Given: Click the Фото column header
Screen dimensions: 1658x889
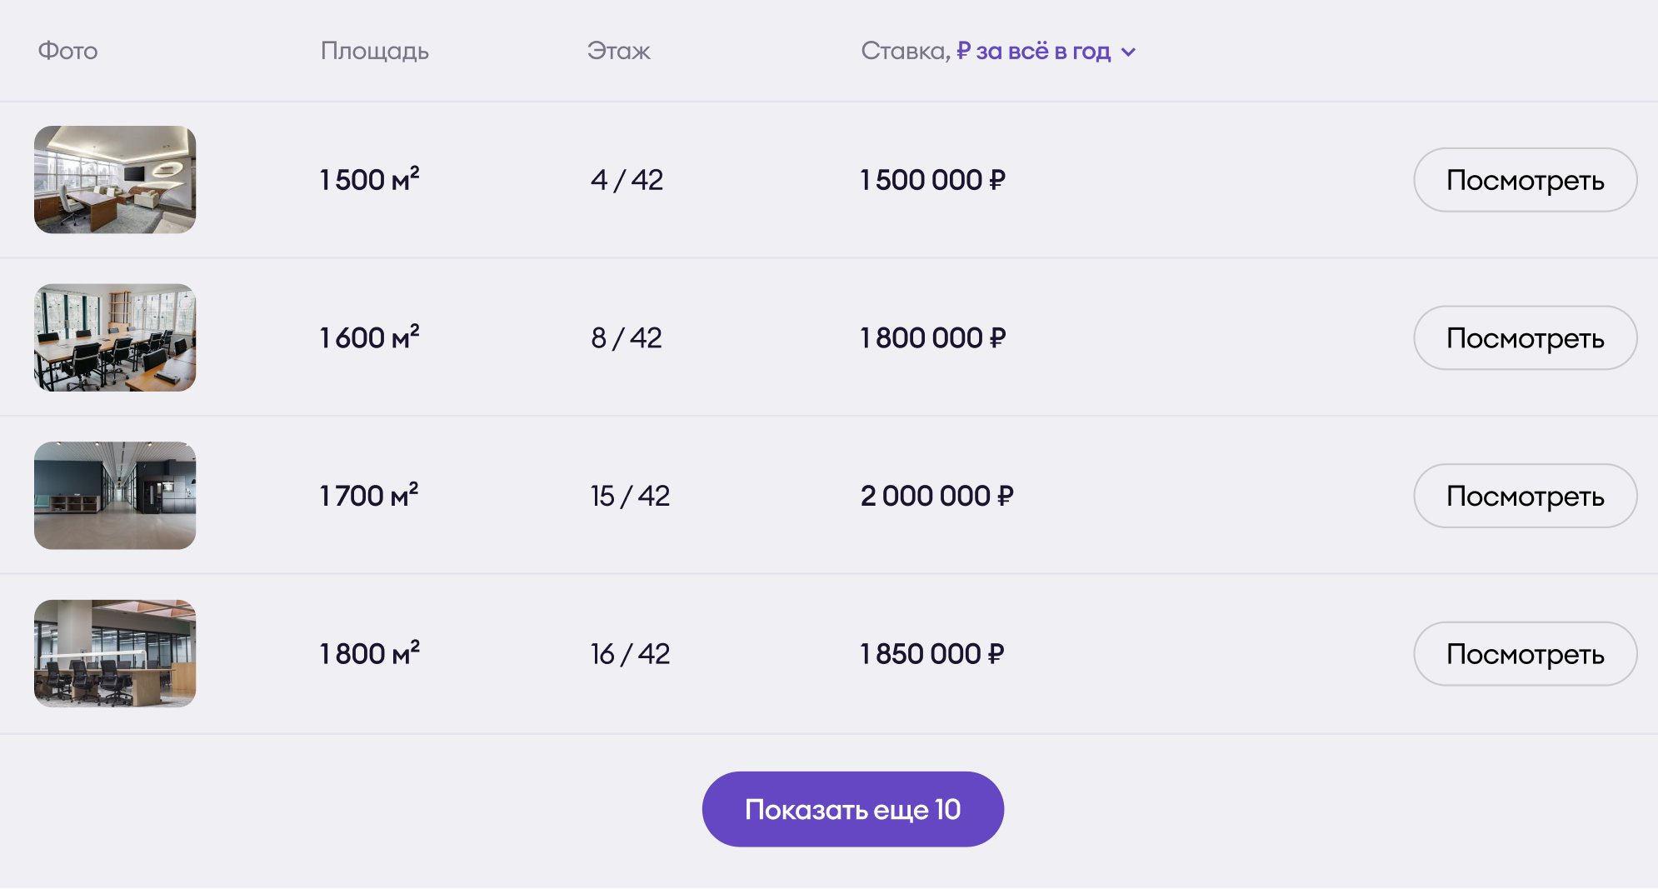Looking at the screenshot, I should tap(67, 52).
